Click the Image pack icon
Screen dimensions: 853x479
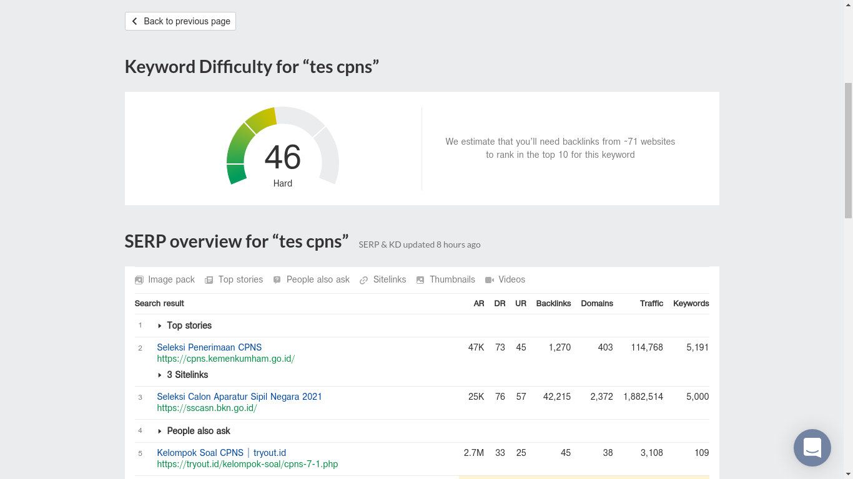coord(139,280)
